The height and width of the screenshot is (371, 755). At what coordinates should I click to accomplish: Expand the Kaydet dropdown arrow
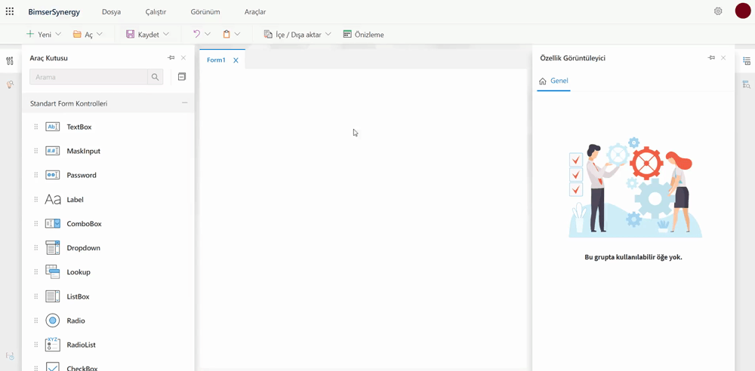166,35
